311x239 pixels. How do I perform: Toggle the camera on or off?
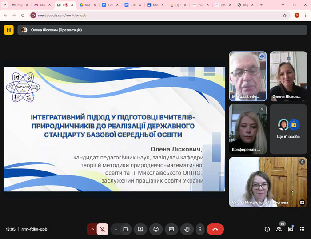[x=126, y=229]
